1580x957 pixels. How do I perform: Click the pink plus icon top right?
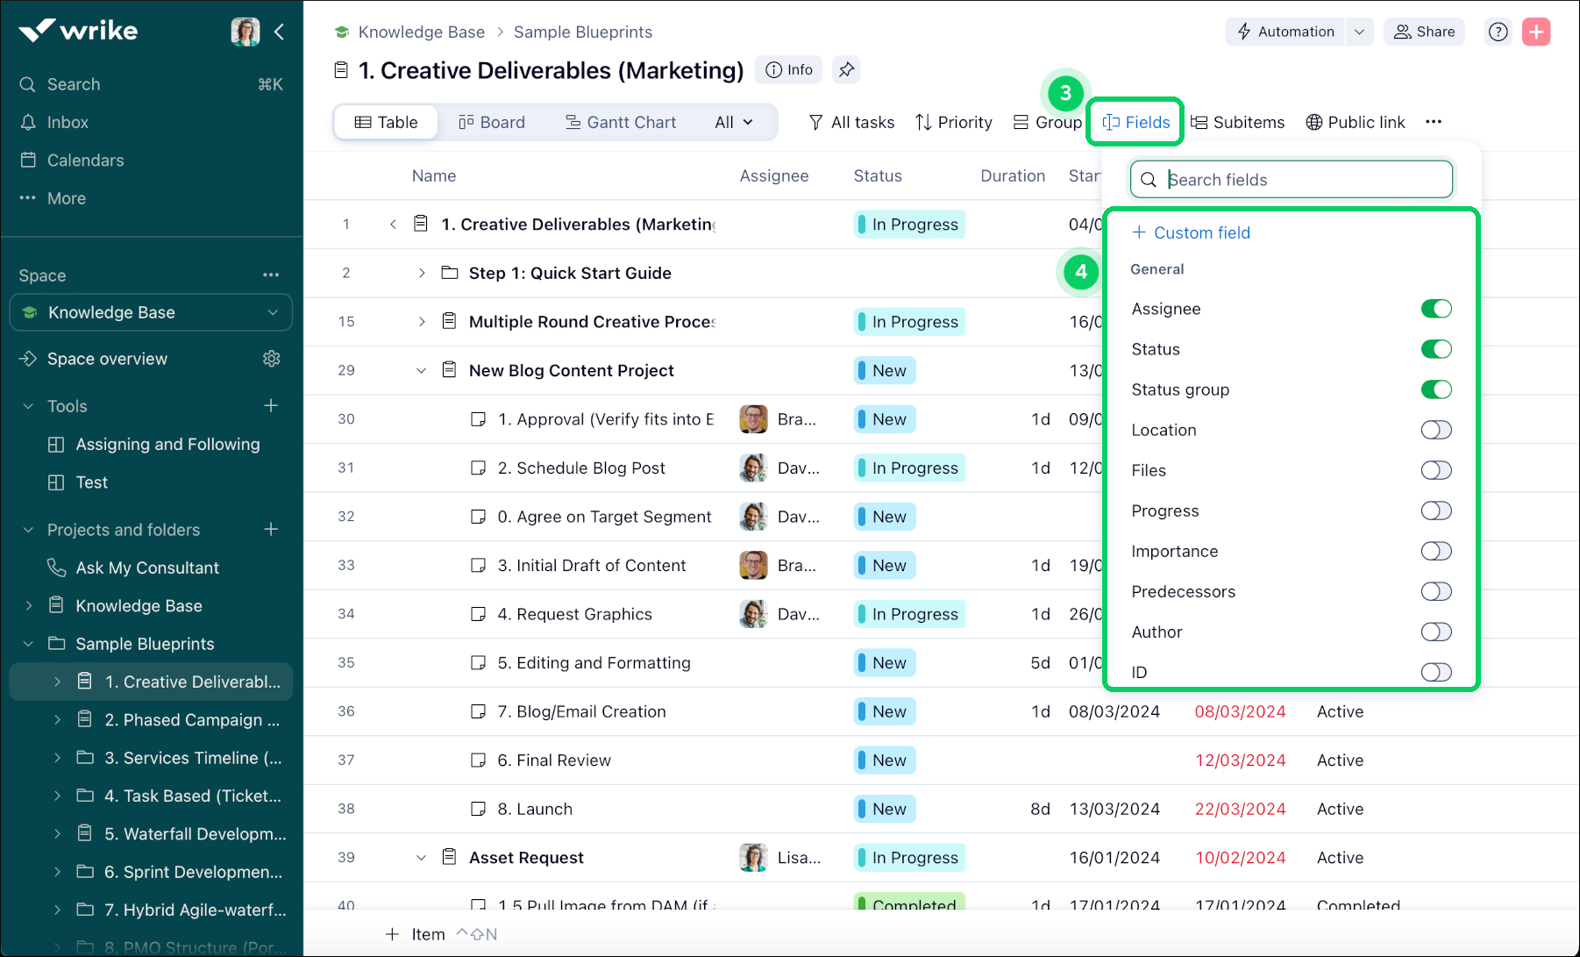coord(1536,32)
